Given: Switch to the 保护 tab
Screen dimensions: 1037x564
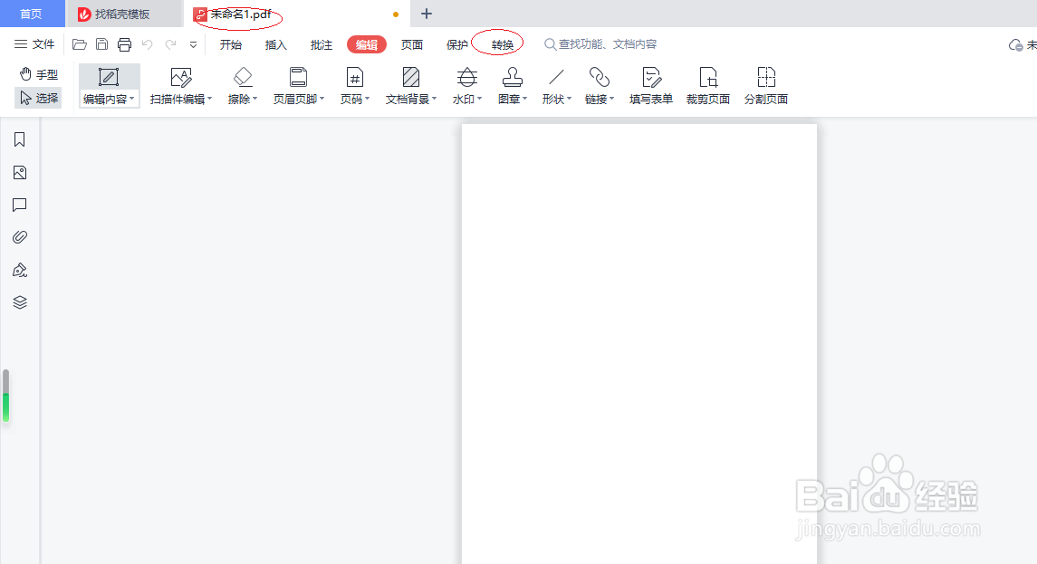Looking at the screenshot, I should point(457,44).
